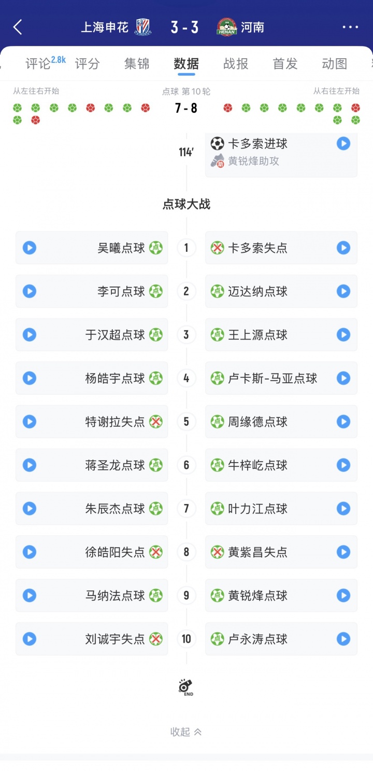The image size is (373, 771).
Task: Select the 首发 tab
Action: pos(285,64)
